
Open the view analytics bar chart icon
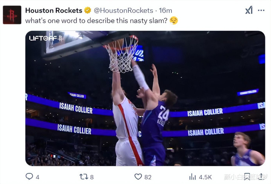point(193,176)
